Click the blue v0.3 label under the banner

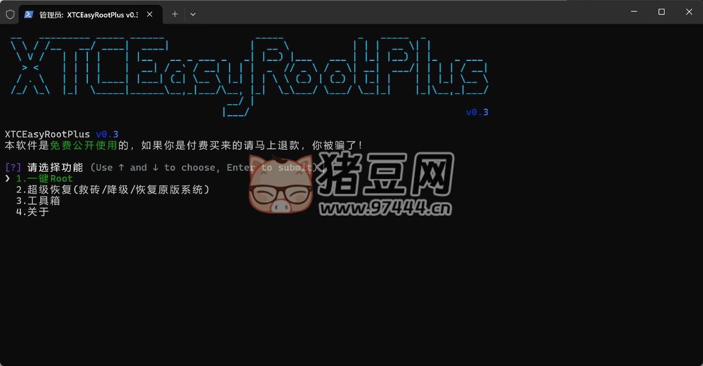[477, 112]
